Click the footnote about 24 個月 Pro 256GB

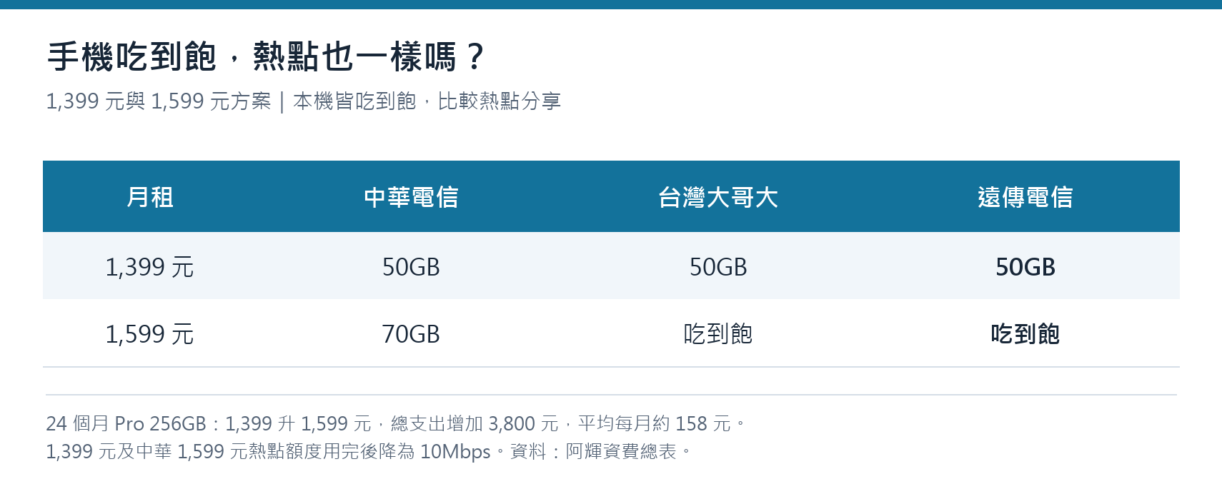(x=395, y=423)
